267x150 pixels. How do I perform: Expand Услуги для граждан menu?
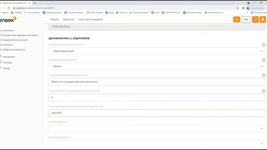click(91, 20)
